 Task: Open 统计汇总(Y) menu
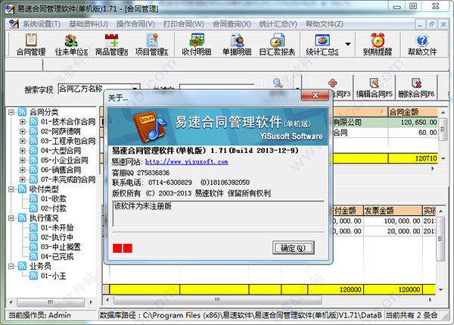(x=278, y=23)
